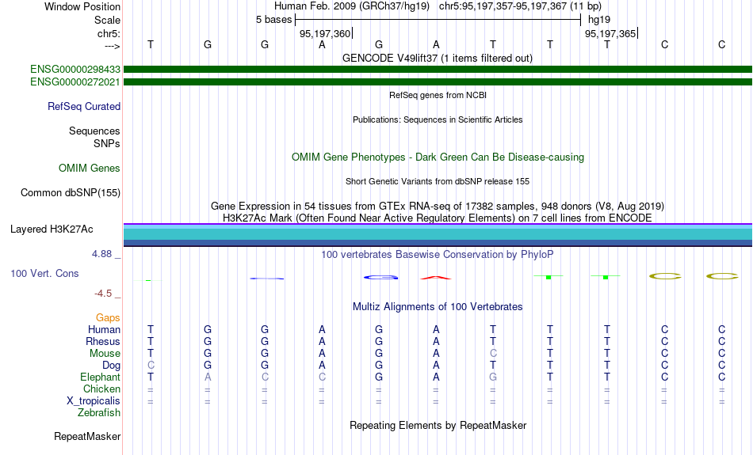Click the teal H3K27Ac signal band
Screen dimensions: 753x455
click(x=438, y=234)
